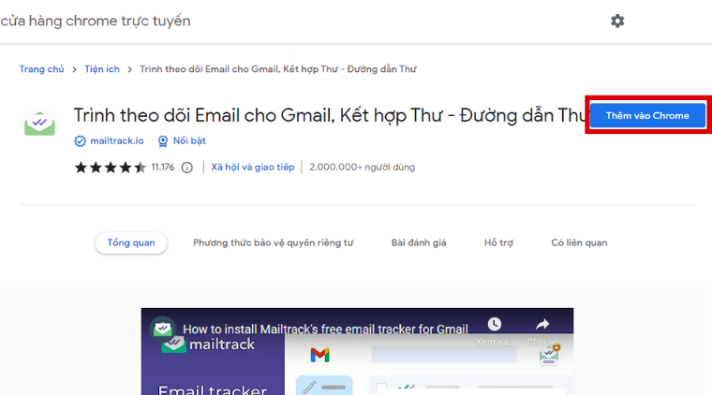Screen dimensions: 712x395
Task: Open Có liên quan tab
Action: (579, 242)
